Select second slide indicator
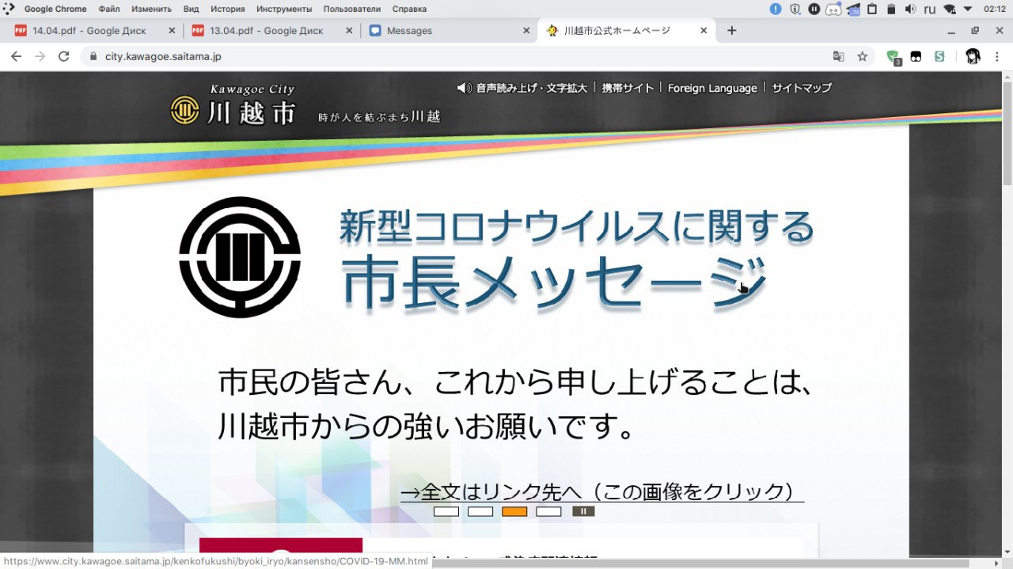The width and height of the screenshot is (1013, 569). [480, 511]
